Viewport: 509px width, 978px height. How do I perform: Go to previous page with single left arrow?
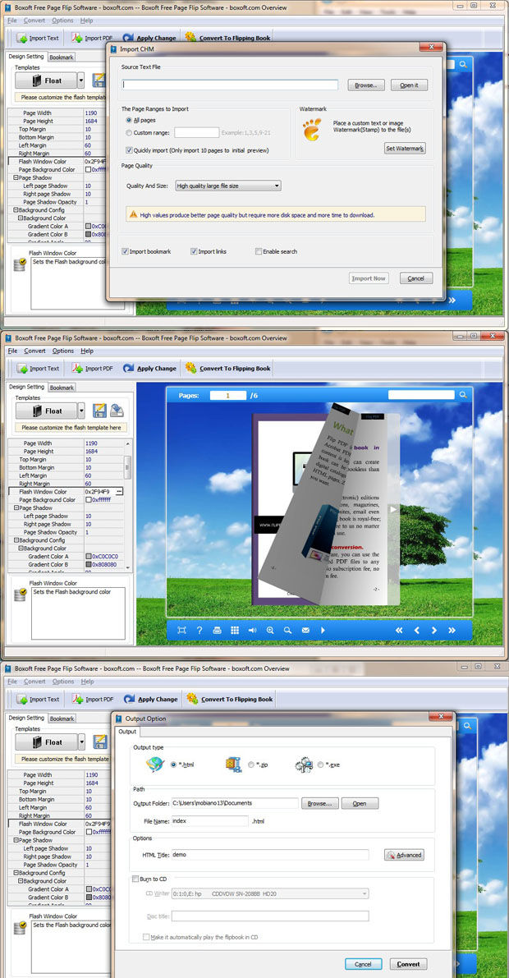coord(417,631)
